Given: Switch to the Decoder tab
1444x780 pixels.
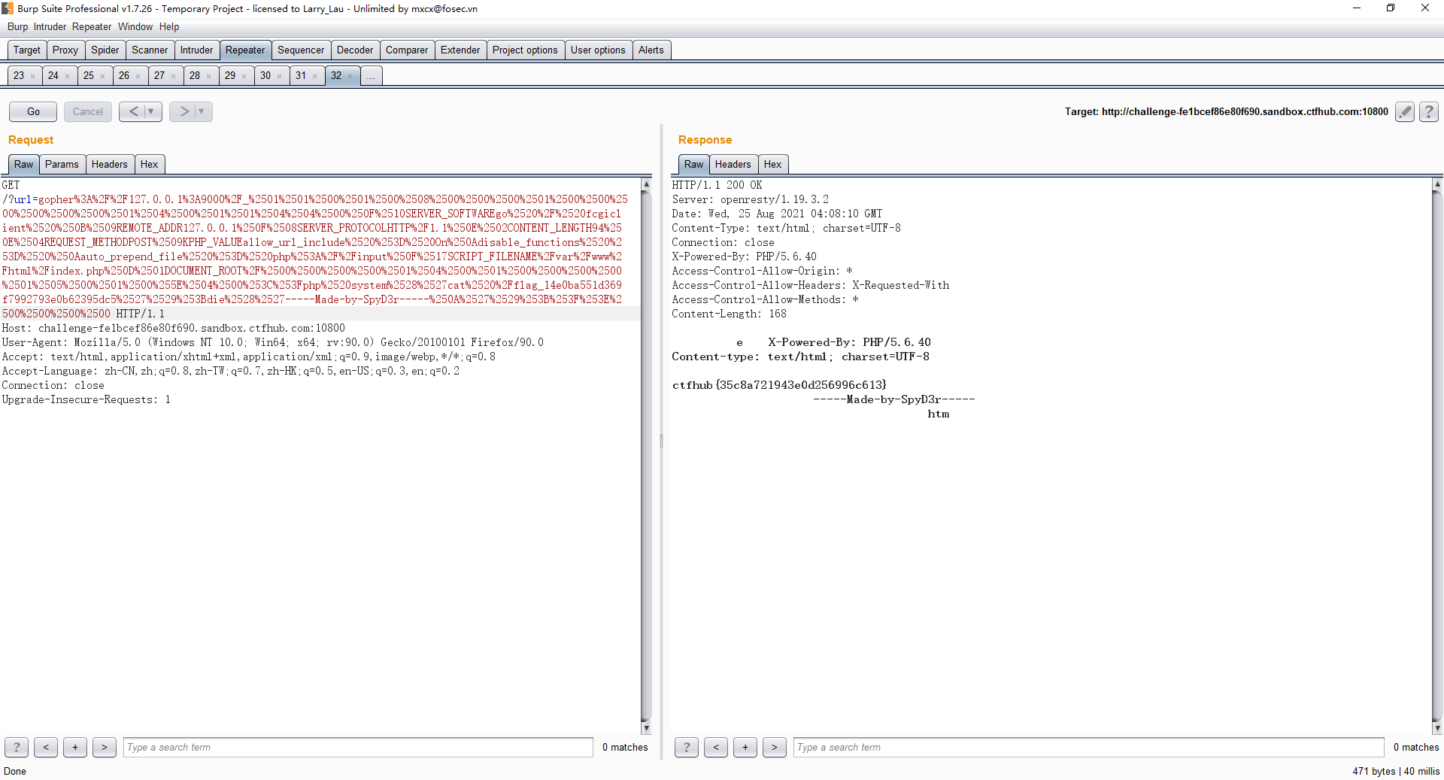Looking at the screenshot, I should pyautogui.click(x=355, y=50).
